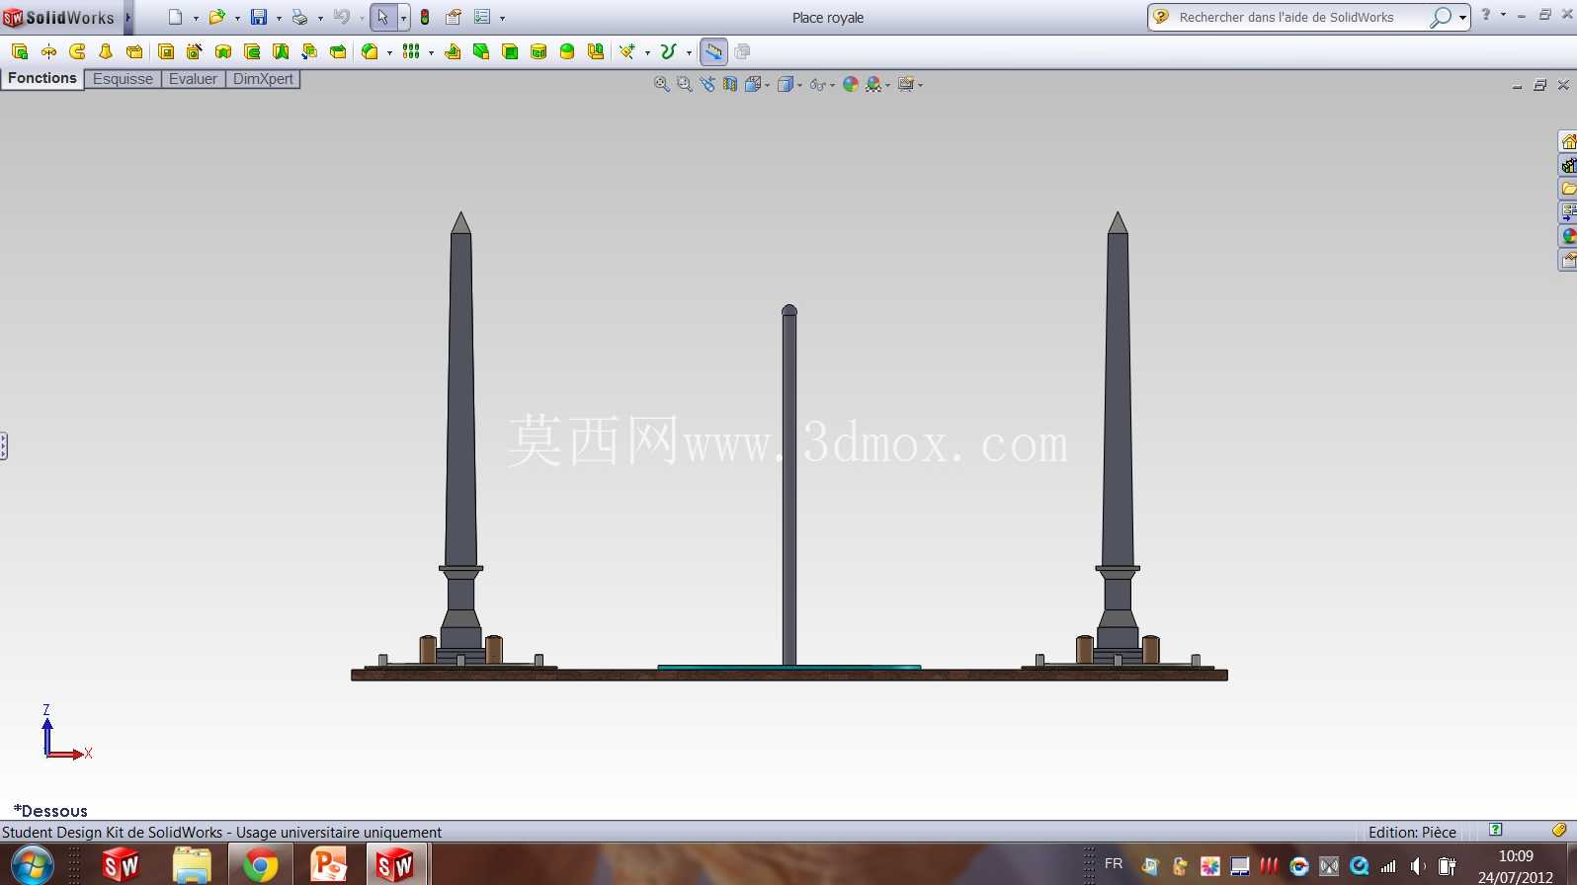
Task: Switch to PowerPoint on the taskbar
Action: pos(328,865)
